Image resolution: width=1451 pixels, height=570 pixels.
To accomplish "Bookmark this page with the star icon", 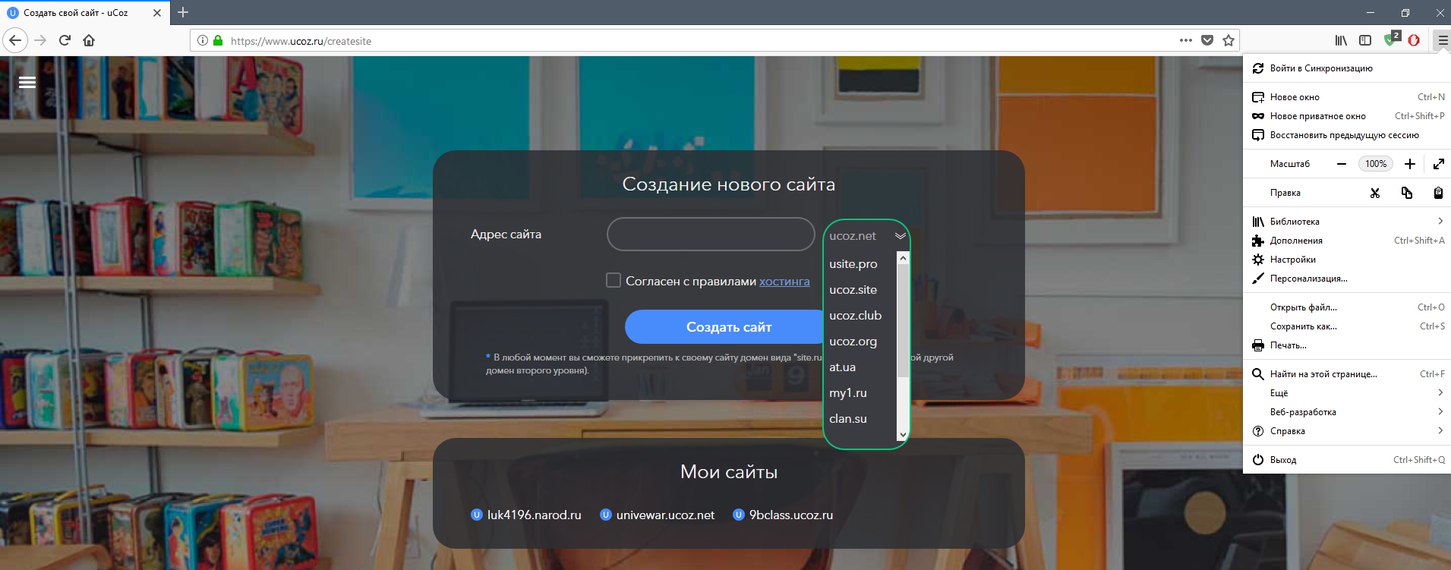I will (1229, 40).
